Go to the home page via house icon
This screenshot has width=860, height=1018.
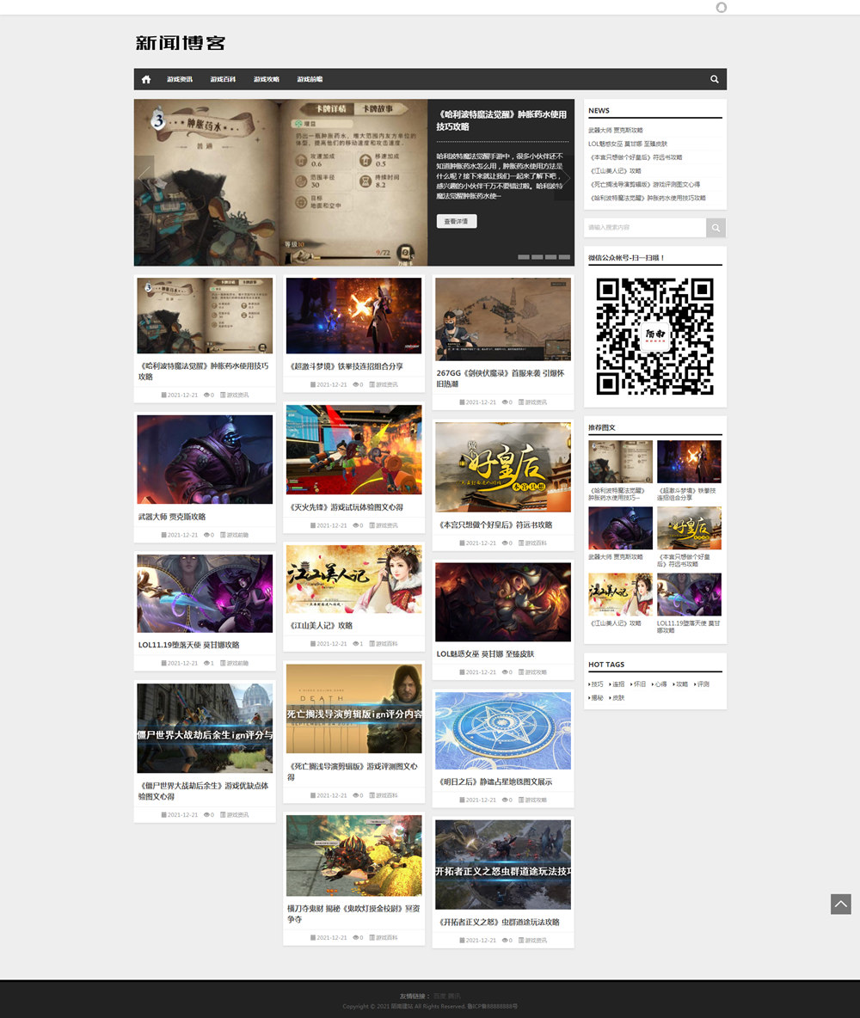pos(146,79)
